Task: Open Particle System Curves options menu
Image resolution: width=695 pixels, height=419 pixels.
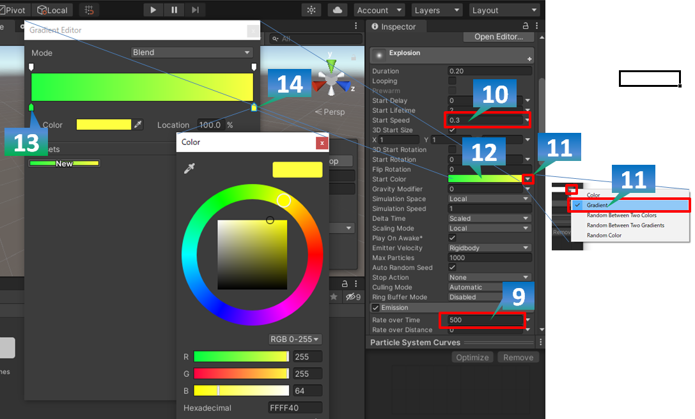Action: (540, 342)
